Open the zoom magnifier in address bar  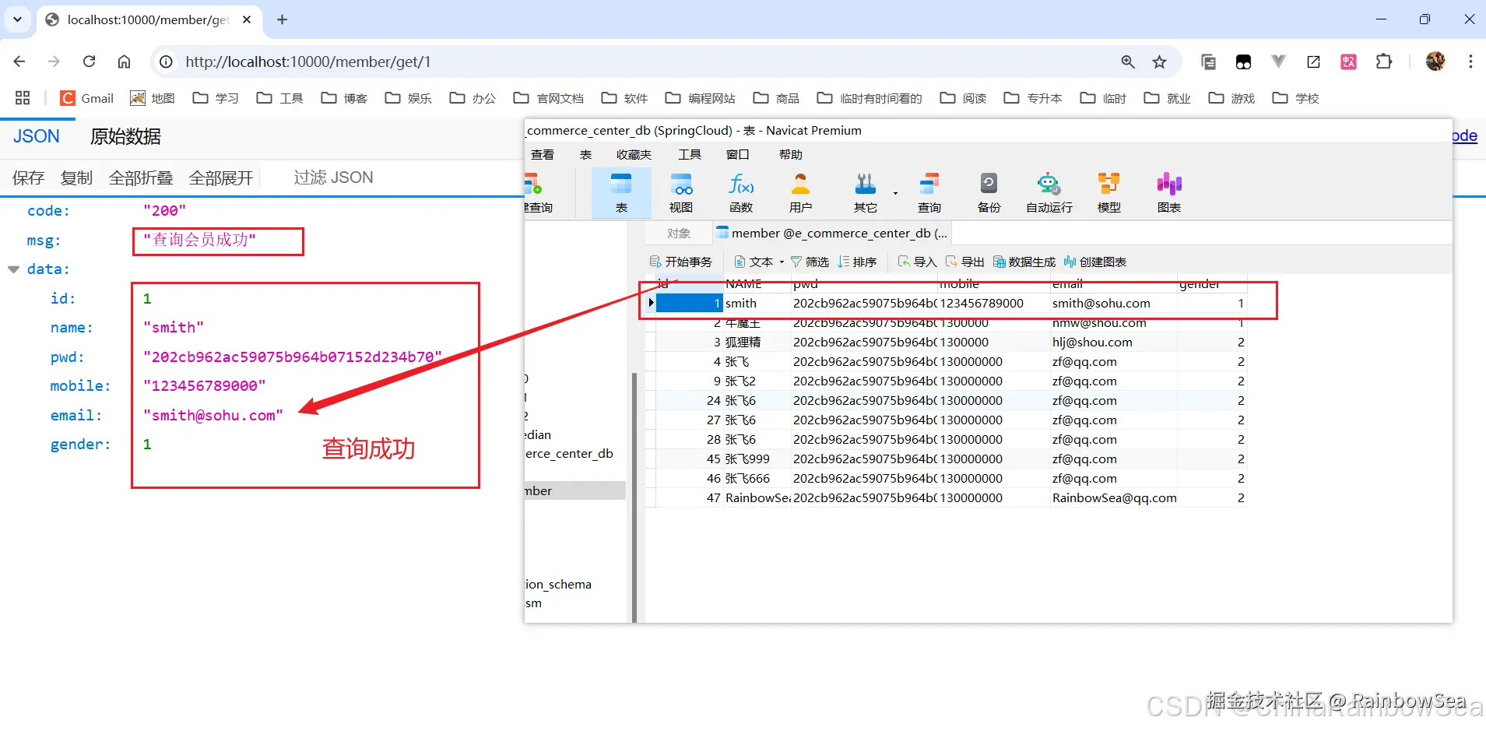tap(1128, 62)
